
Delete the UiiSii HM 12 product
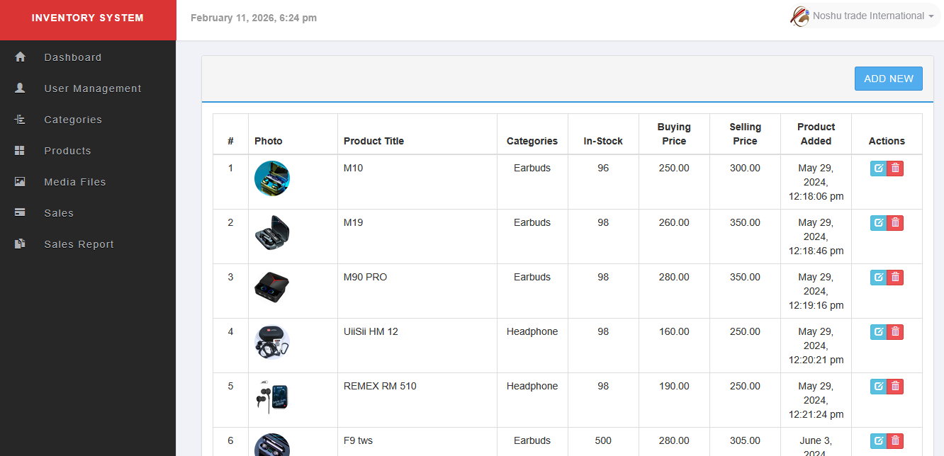(895, 331)
